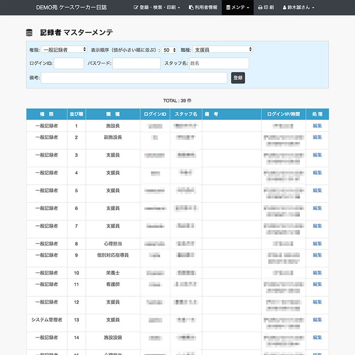This screenshot has height=355, width=355.
Task: Click the スタッフ名 column header
Action: click(186, 114)
